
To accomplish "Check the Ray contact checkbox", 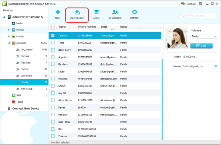I will [53, 129].
